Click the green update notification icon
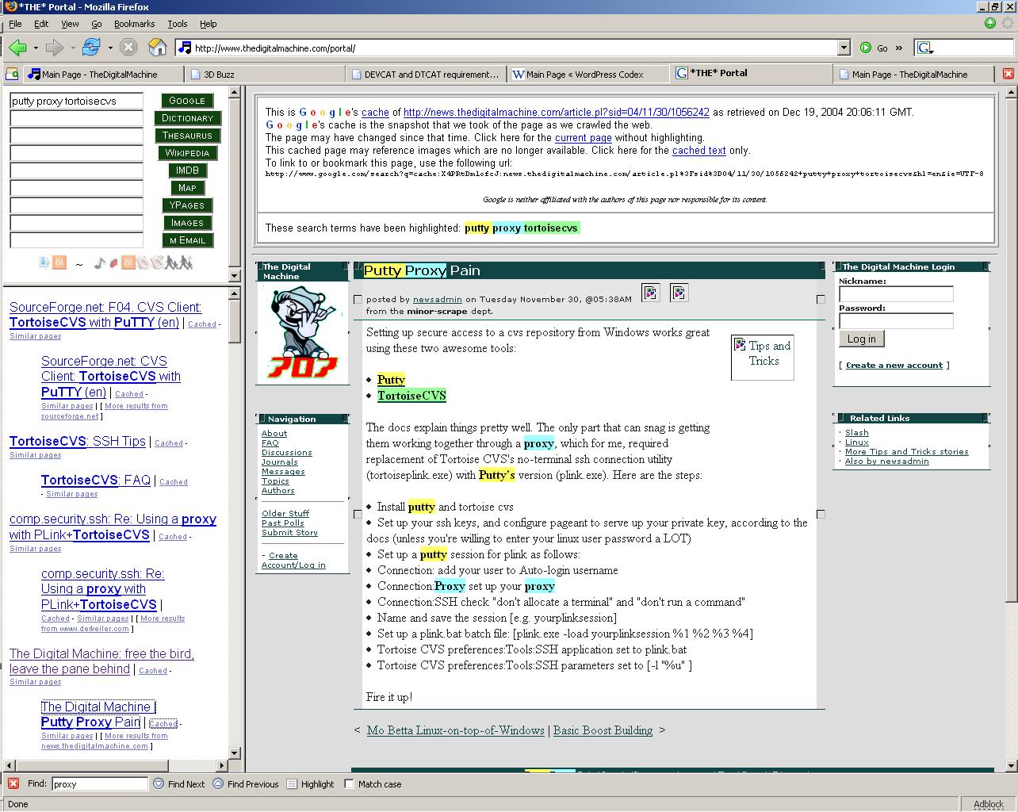1018x812 pixels. pos(989,23)
